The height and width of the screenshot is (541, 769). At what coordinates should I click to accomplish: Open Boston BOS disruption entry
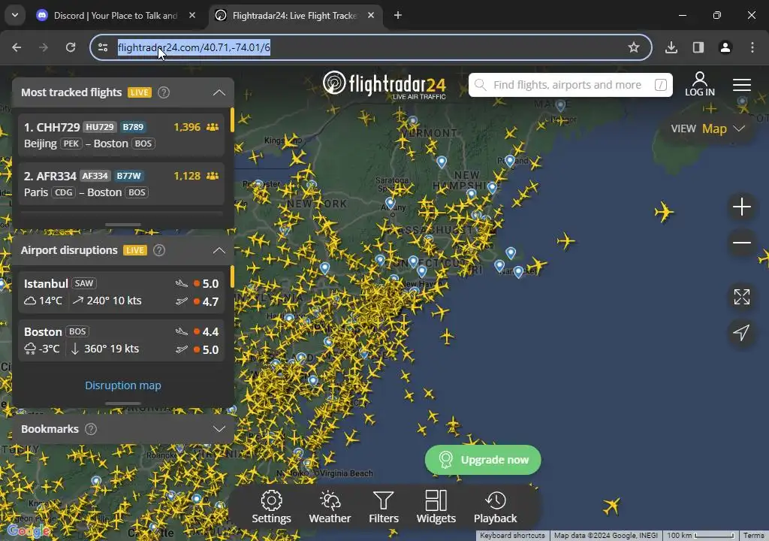(121, 340)
